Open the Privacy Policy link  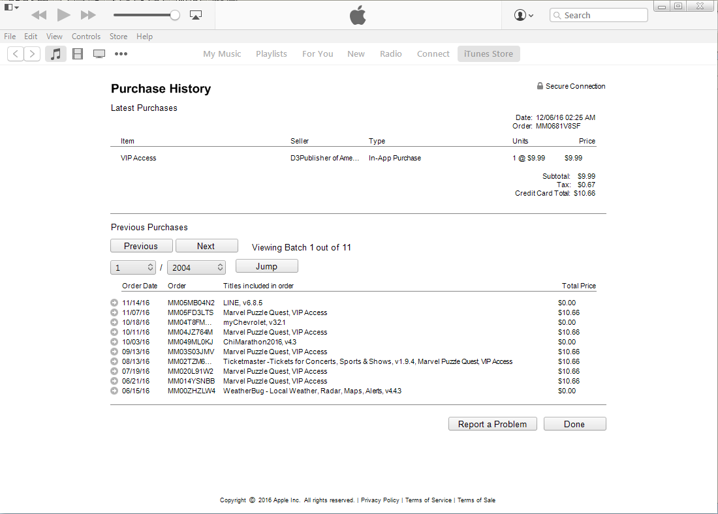click(x=380, y=500)
